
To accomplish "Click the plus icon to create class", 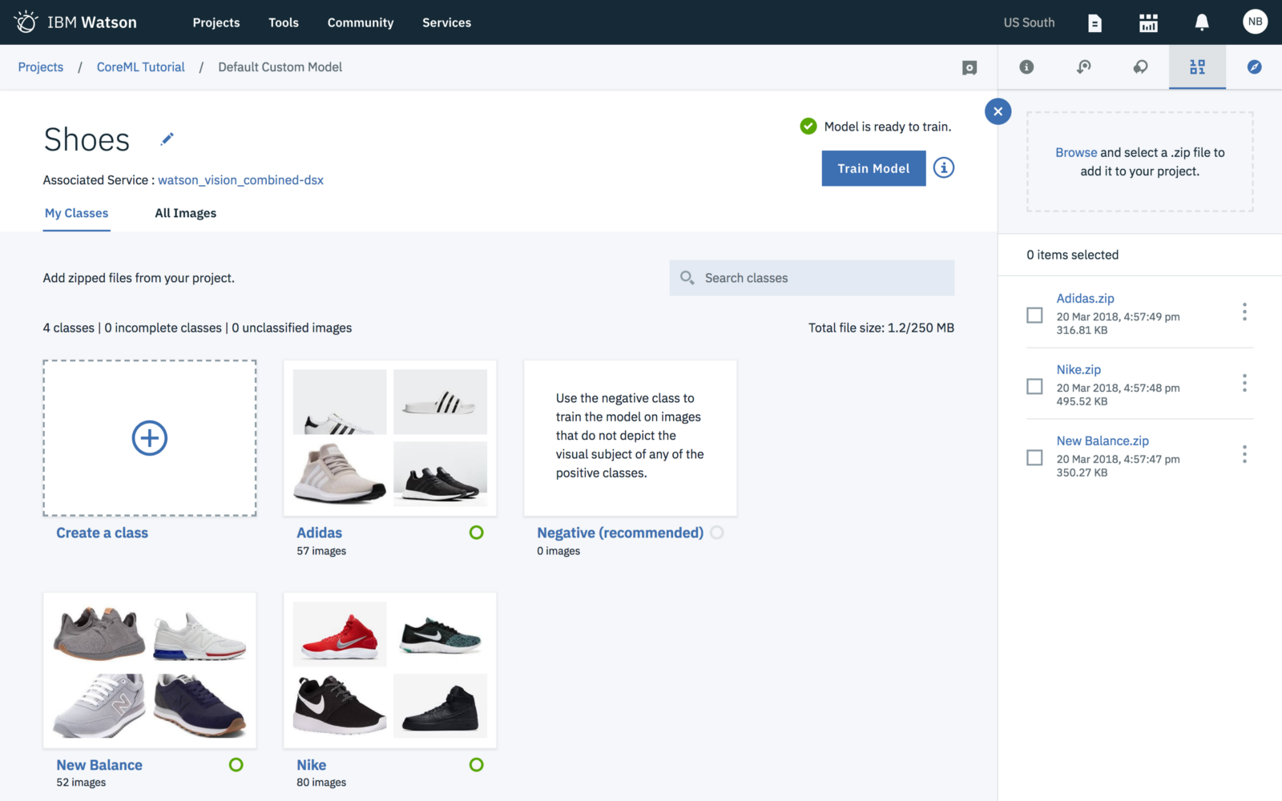I will pos(150,438).
